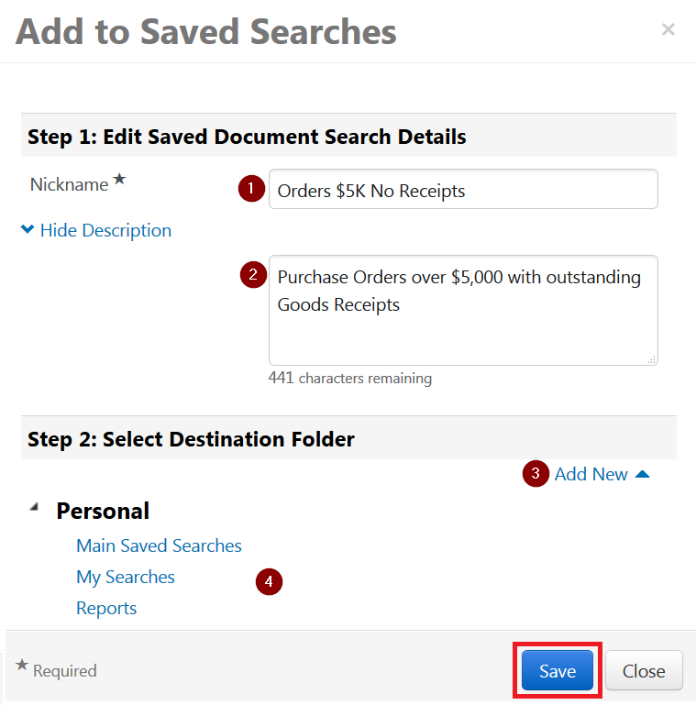This screenshot has width=696, height=705.
Task: Click the number 1 callout badge
Action: (250, 189)
